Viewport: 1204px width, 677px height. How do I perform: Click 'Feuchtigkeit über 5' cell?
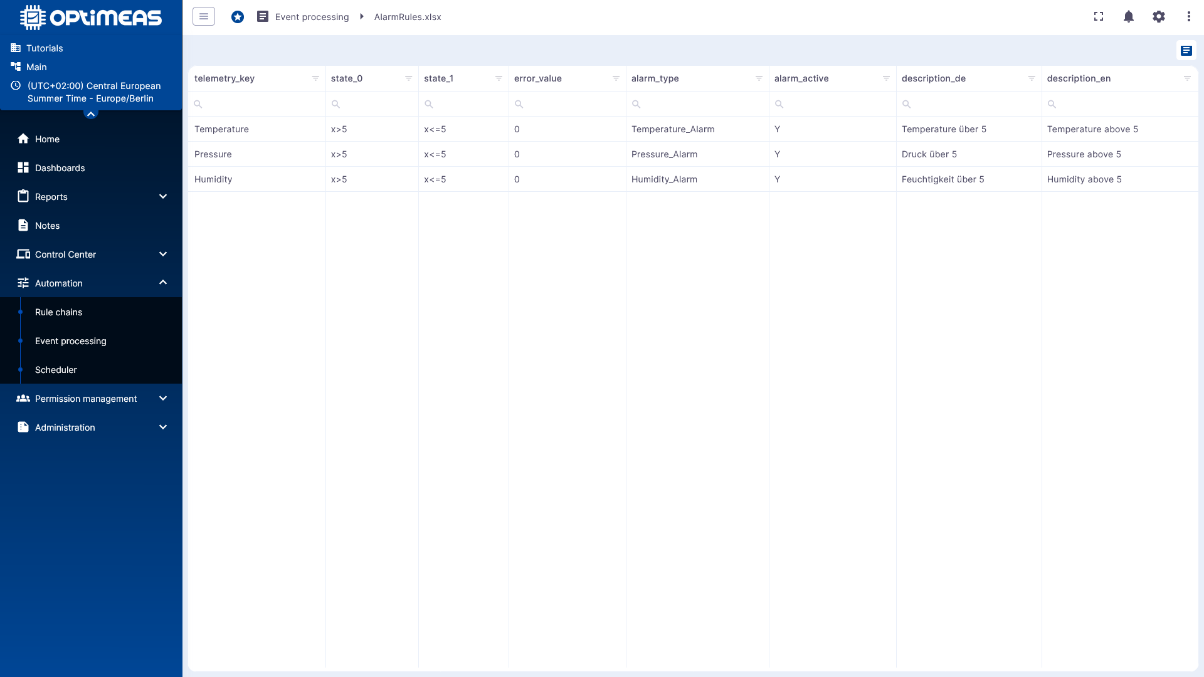click(x=969, y=179)
